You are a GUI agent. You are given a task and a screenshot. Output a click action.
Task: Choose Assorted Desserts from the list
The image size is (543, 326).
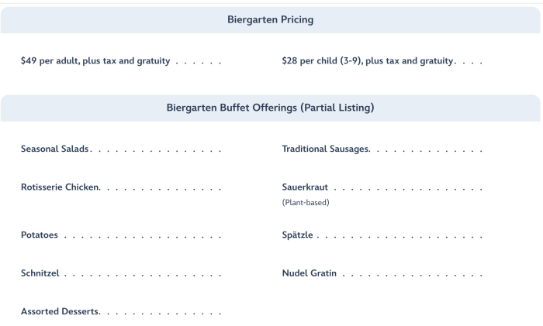60,311
